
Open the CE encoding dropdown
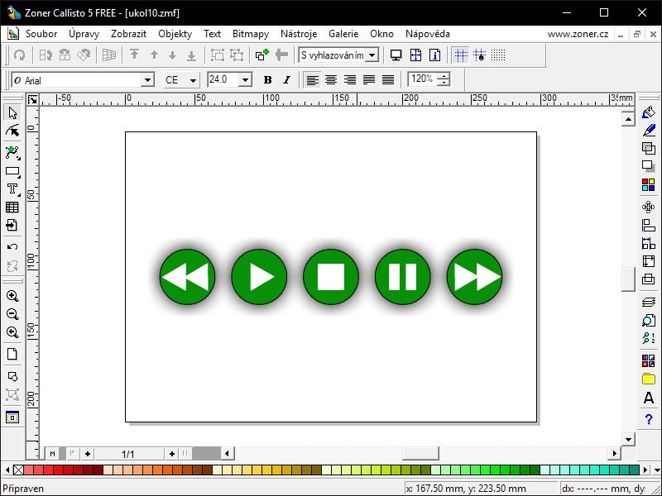click(193, 80)
